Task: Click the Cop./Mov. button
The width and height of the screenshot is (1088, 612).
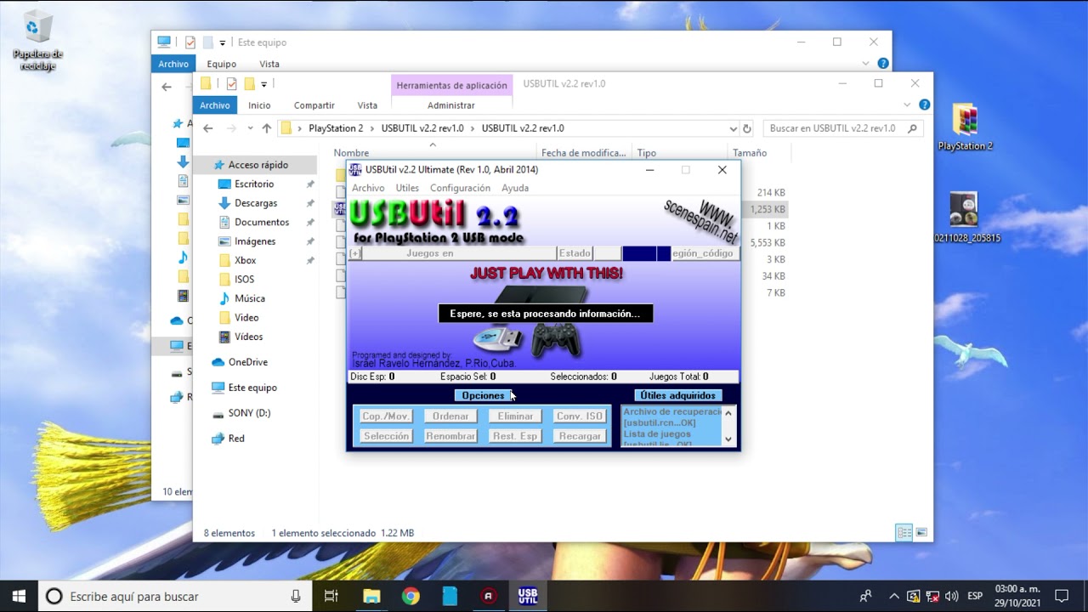Action: pyautogui.click(x=386, y=416)
